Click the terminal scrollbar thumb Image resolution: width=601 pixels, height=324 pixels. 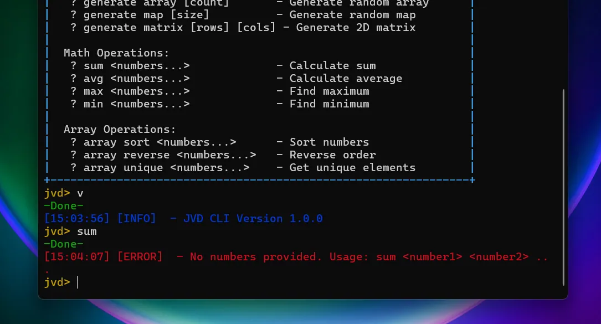(563, 187)
